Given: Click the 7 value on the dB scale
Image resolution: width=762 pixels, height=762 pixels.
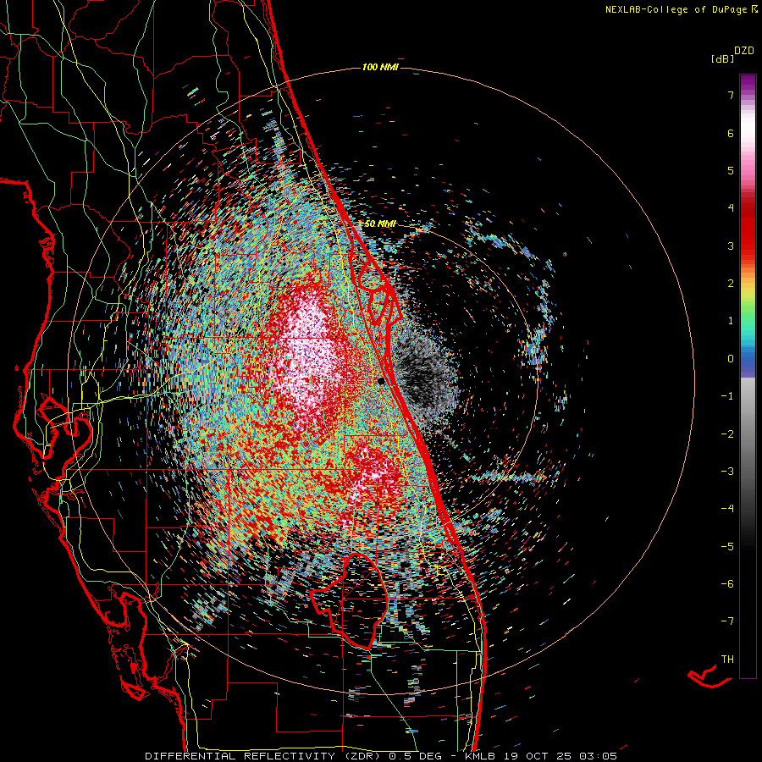Looking at the screenshot, I should coord(731,95).
